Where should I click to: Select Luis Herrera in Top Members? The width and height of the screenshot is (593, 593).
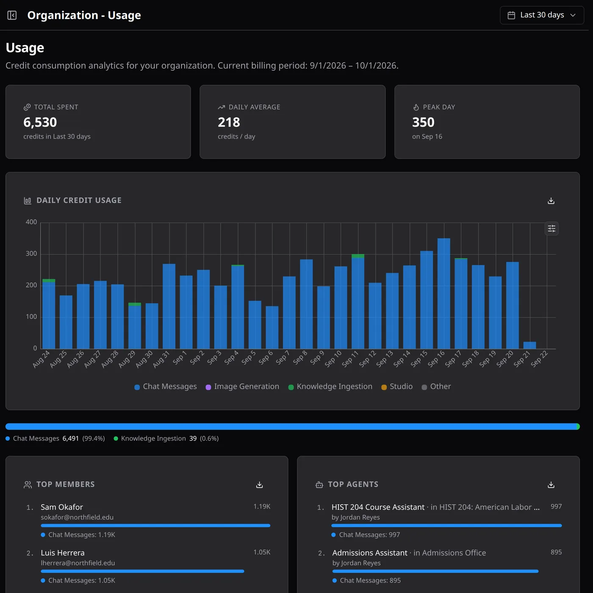coord(63,553)
